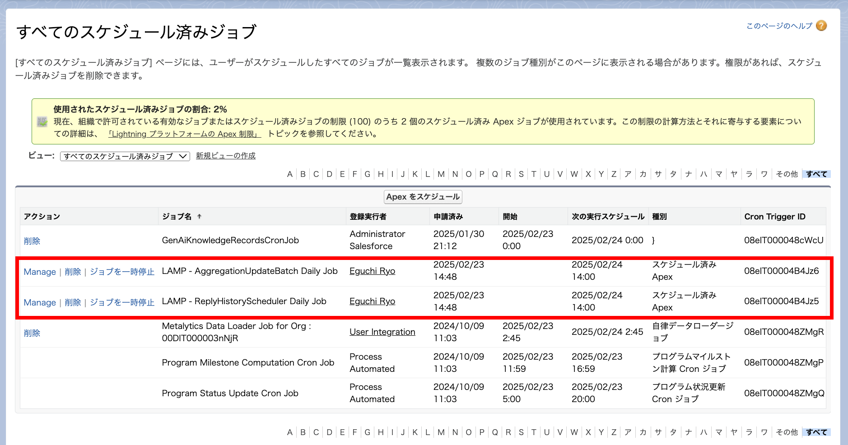Pause the ReplyHistoryScheduler Daily Job
Viewport: 848px width, 445px height.
coord(122,302)
